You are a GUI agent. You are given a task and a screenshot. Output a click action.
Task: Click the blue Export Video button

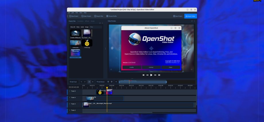pyautogui.click(x=191, y=16)
